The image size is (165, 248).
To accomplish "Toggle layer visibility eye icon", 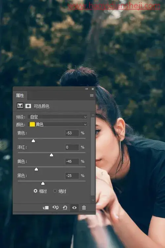I will pyautogui.click(x=74, y=208).
